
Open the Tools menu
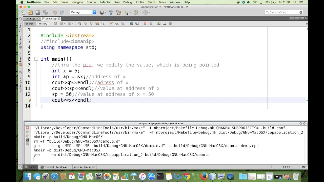(x=162, y=2)
